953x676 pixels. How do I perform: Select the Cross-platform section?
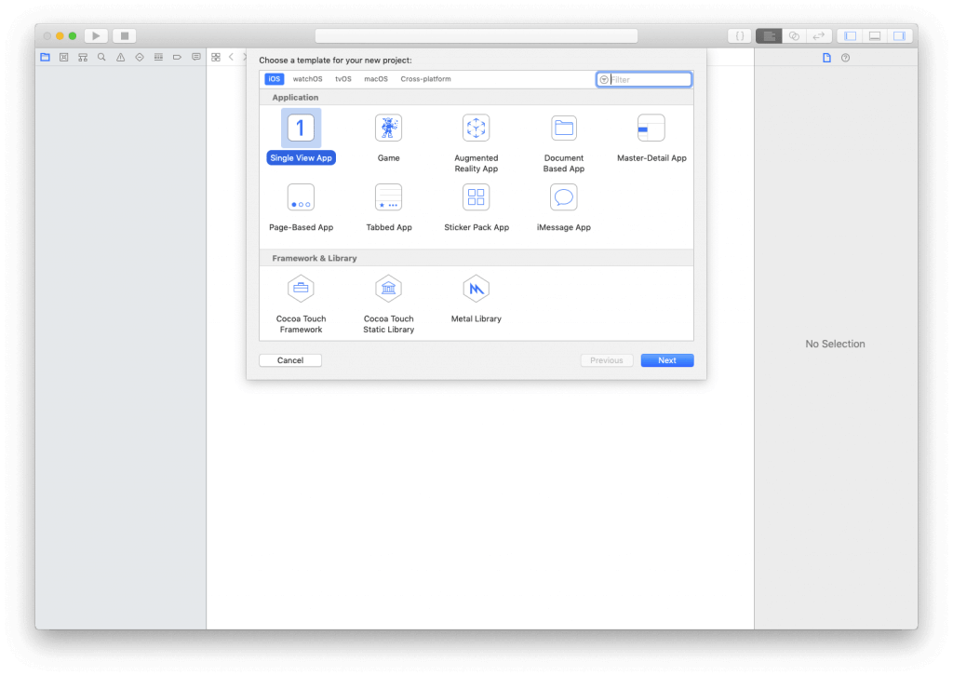[426, 79]
